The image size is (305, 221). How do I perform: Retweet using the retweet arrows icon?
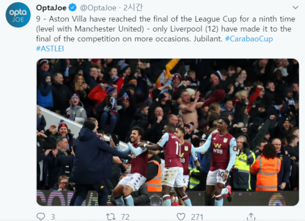(x=111, y=217)
